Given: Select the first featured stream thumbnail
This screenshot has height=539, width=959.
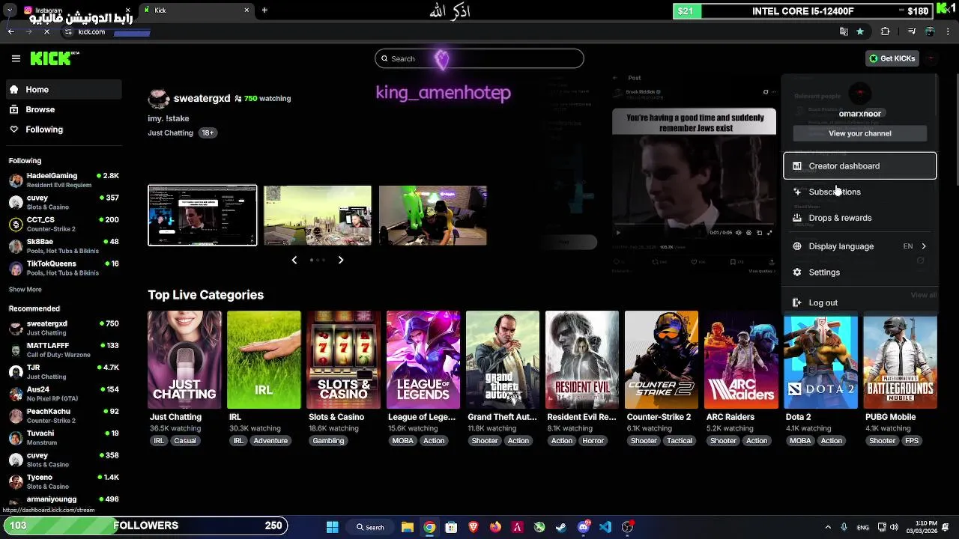Looking at the screenshot, I should point(202,216).
